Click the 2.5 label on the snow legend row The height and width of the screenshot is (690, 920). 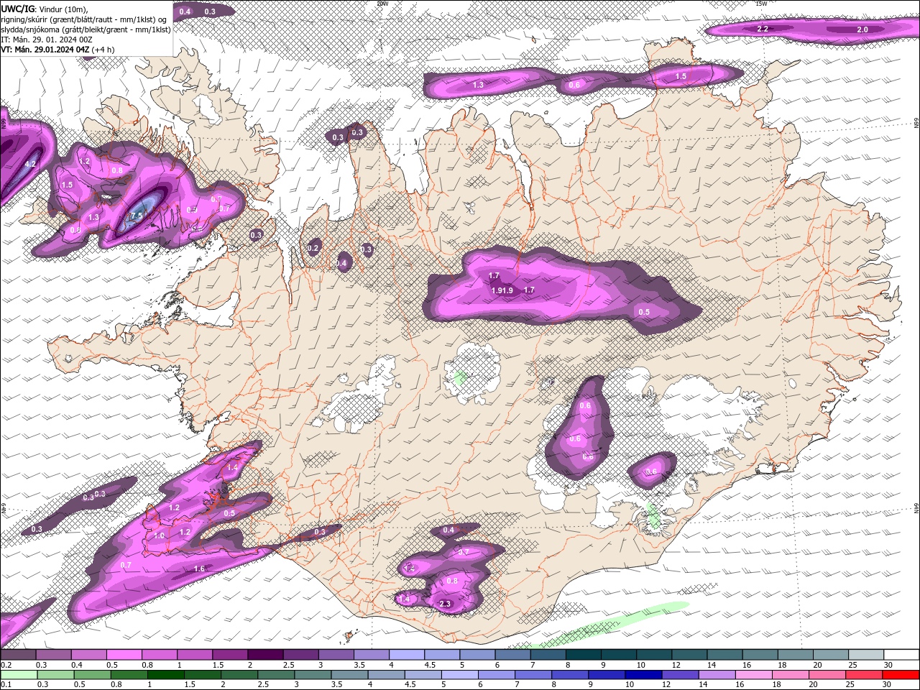click(x=288, y=665)
